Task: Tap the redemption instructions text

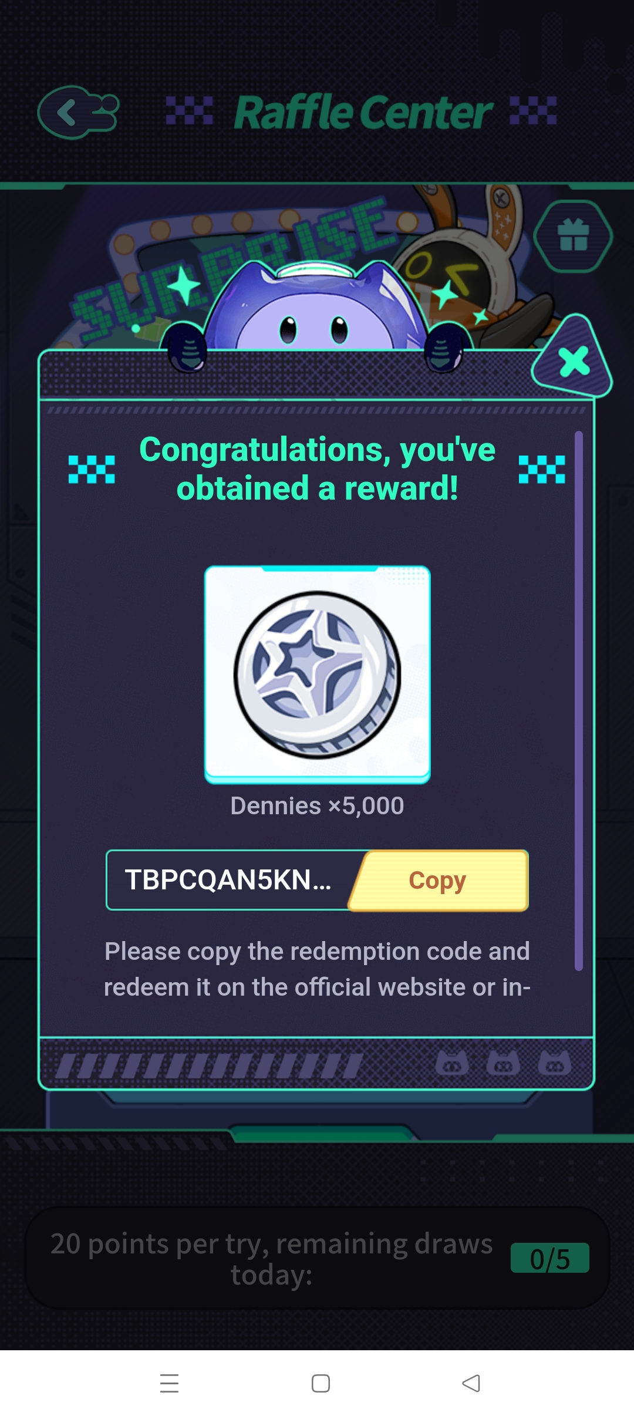Action: point(317,969)
